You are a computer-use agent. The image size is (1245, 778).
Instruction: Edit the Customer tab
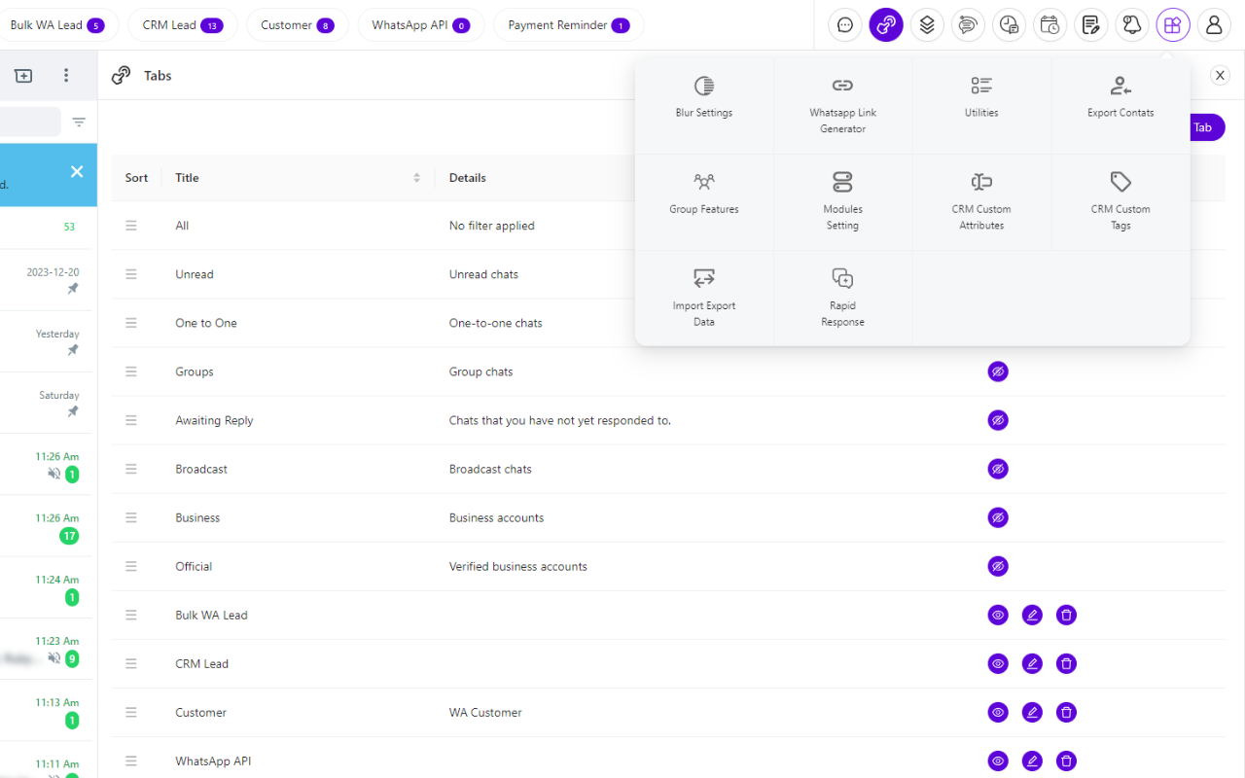(1033, 712)
